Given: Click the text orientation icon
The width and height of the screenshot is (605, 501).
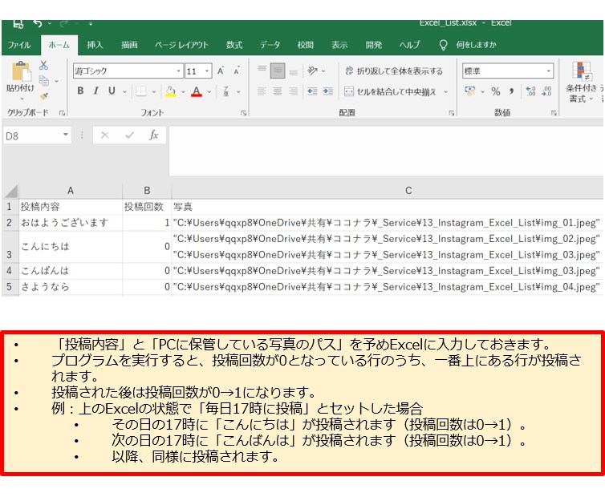Looking at the screenshot, I should (x=313, y=71).
